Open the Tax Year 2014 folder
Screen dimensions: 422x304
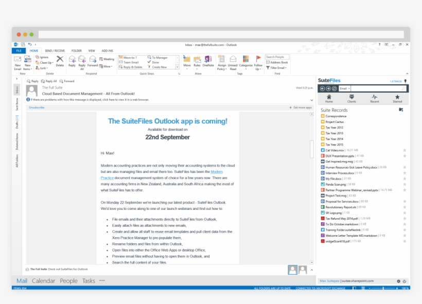click(x=332, y=139)
